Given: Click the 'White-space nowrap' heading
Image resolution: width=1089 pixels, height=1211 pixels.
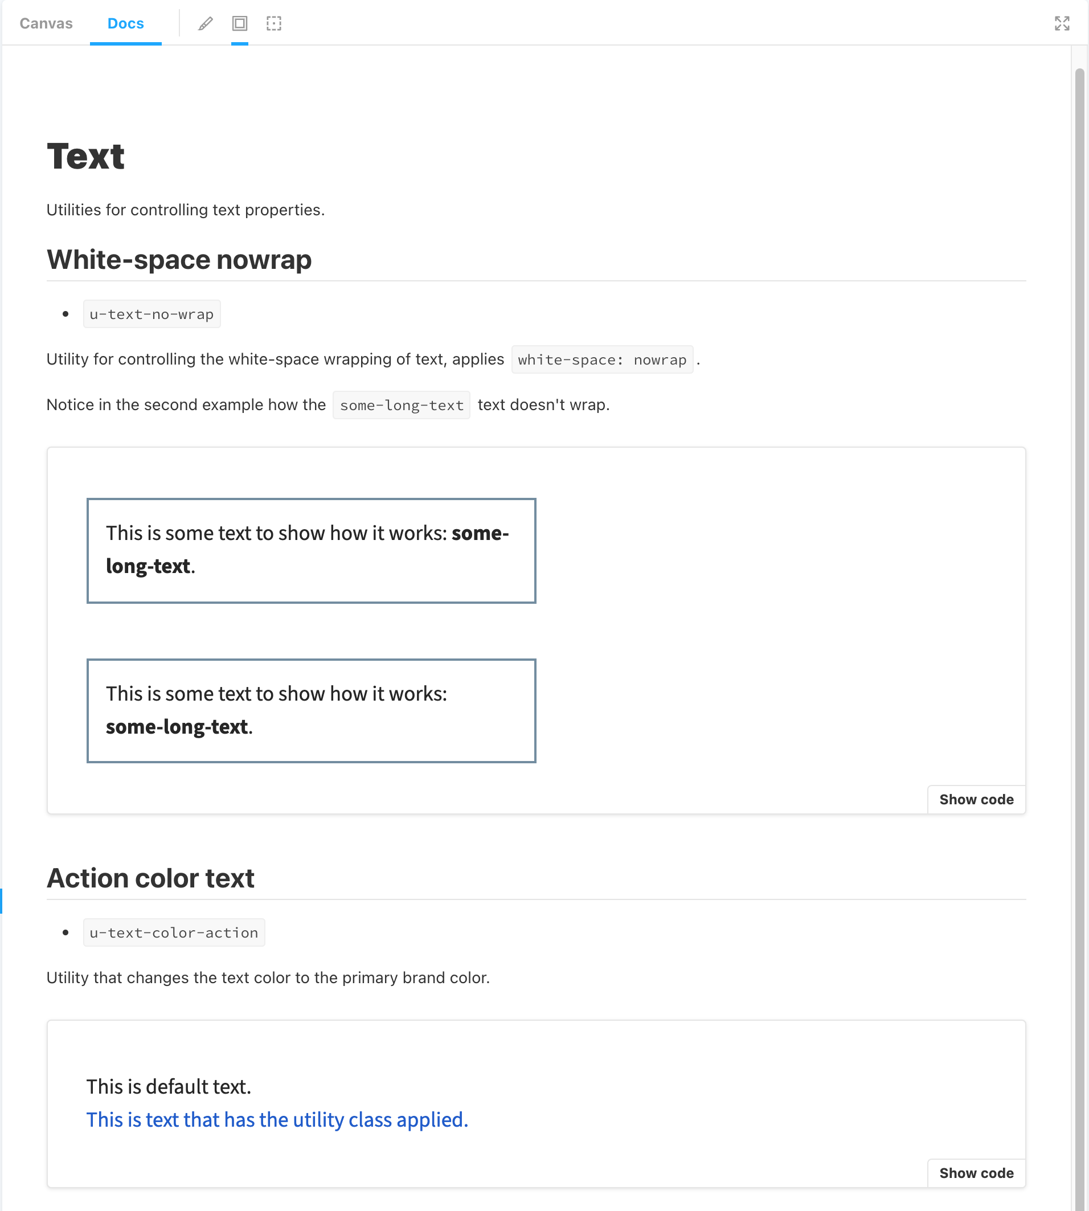Looking at the screenshot, I should pos(179,260).
